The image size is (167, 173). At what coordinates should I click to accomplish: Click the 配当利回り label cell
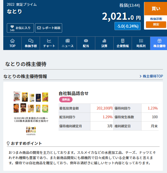click(74, 117)
